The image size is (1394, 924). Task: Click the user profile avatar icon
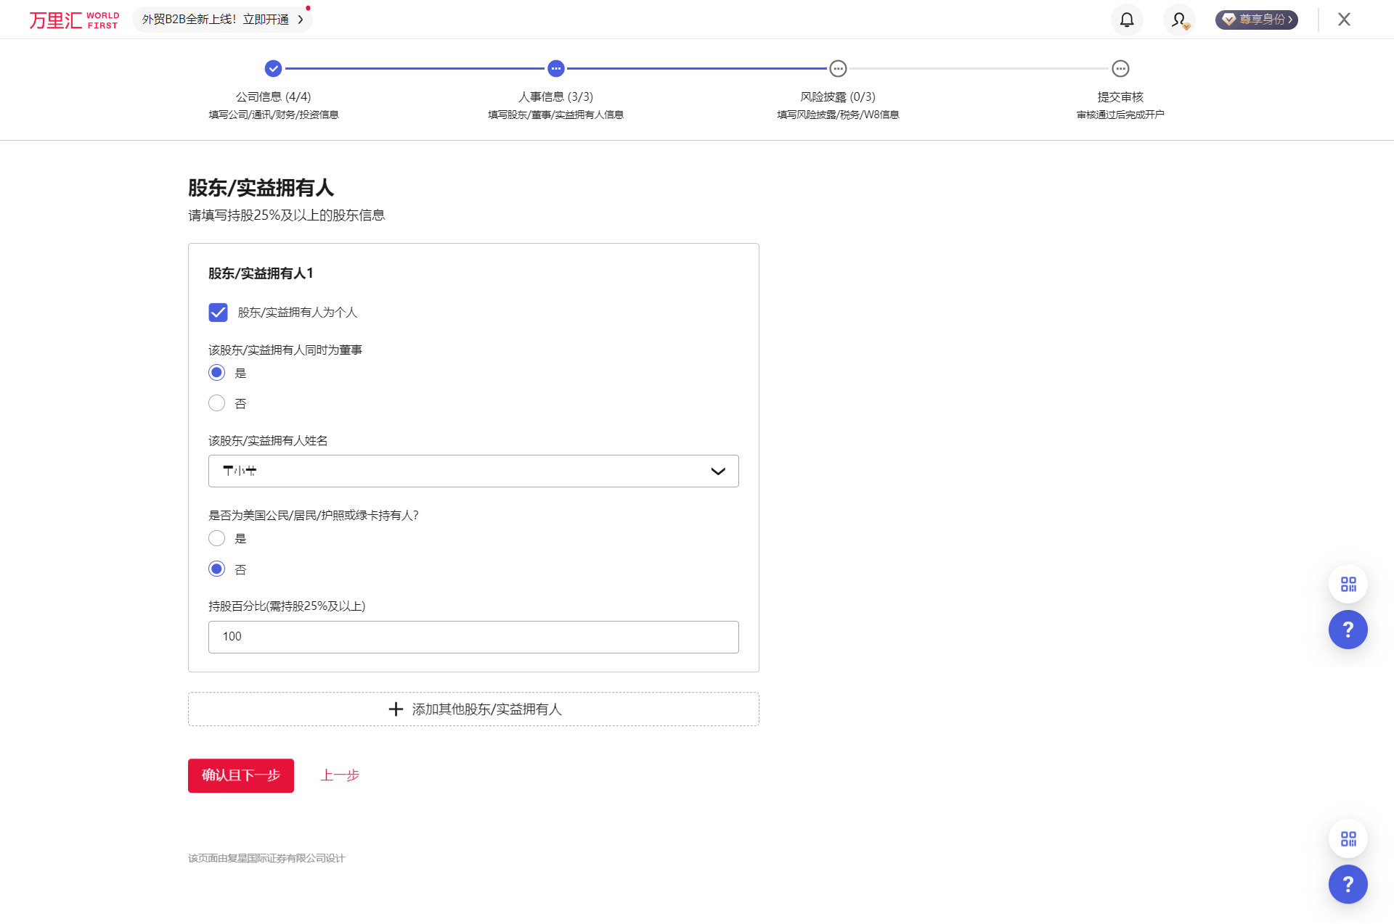[1179, 20]
